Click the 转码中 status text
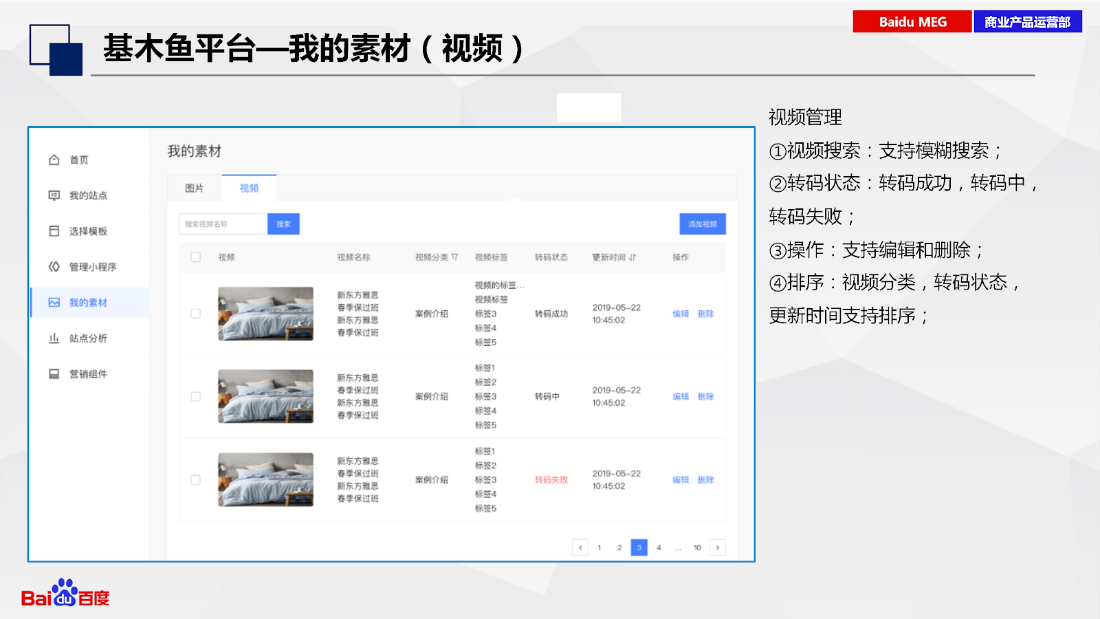This screenshot has height=619, width=1100. click(547, 397)
